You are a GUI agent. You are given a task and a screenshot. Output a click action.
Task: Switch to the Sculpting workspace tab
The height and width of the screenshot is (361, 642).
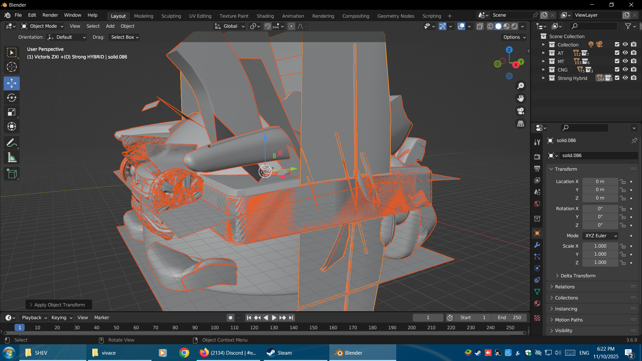click(171, 16)
